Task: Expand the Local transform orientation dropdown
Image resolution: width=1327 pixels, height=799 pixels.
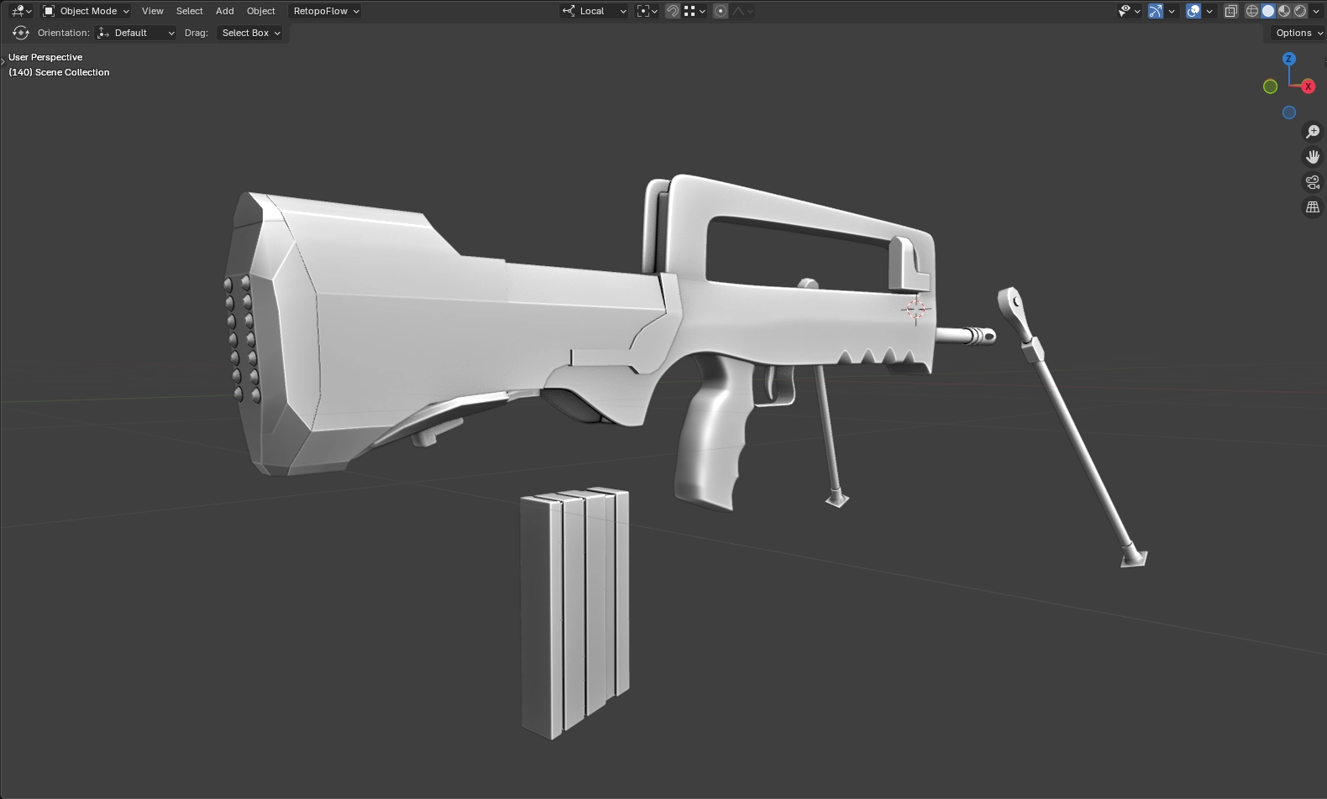Action: click(x=594, y=11)
